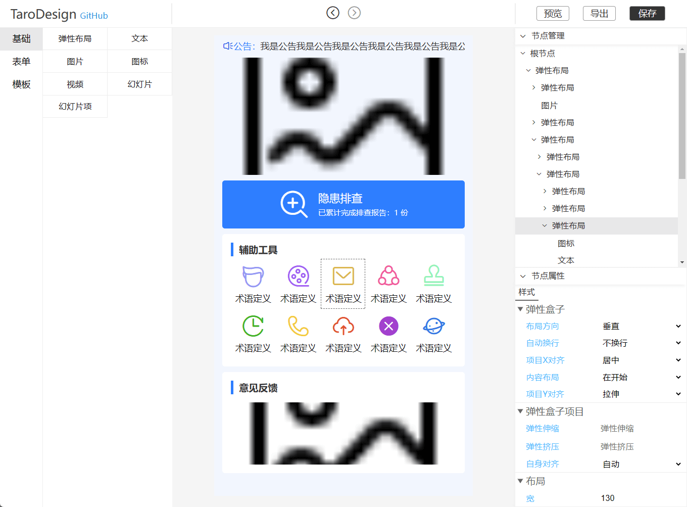The height and width of the screenshot is (507, 687).
Task: Select the clock 术语定义 icon
Action: [x=253, y=326]
